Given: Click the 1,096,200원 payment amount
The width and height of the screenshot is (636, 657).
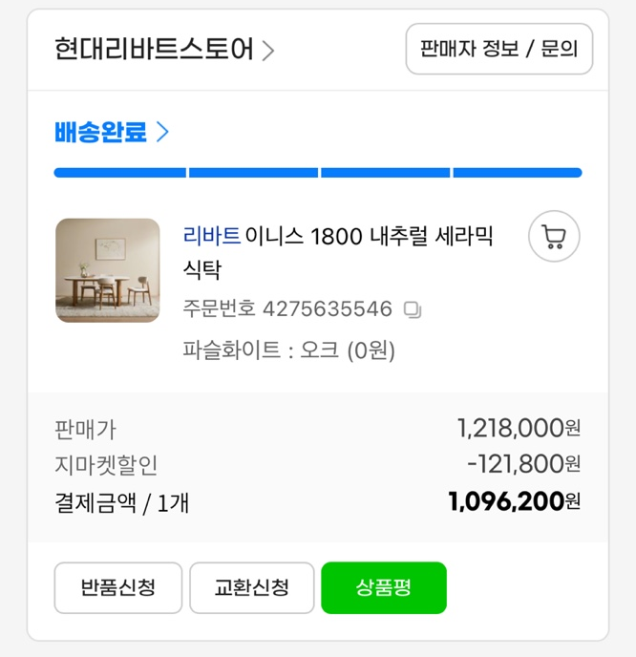Looking at the screenshot, I should [514, 501].
